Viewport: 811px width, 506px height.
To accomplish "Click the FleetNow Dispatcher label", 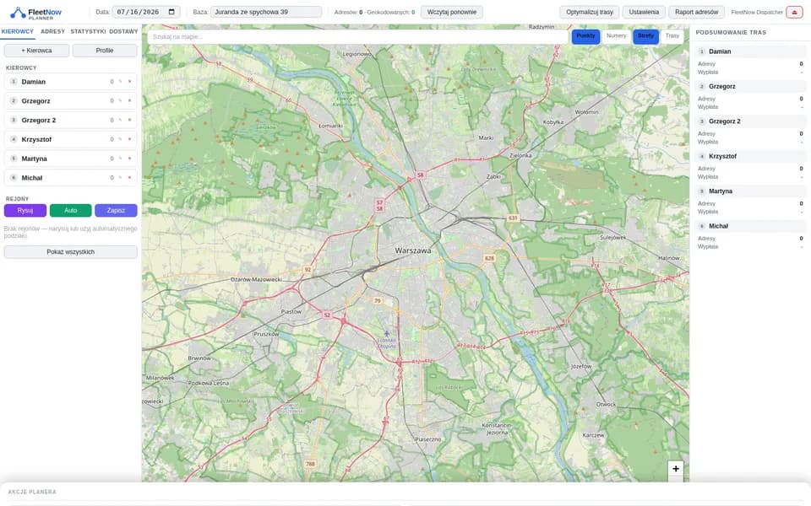I will click(757, 12).
